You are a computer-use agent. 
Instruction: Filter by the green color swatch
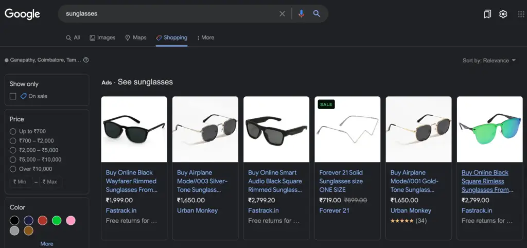(57, 221)
